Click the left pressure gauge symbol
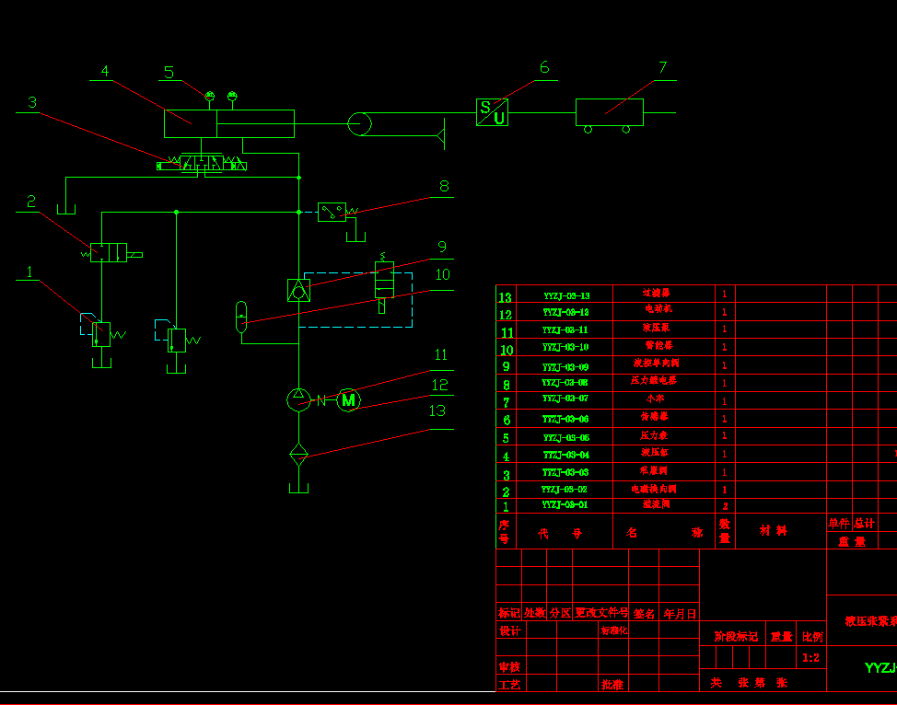 [x=210, y=96]
